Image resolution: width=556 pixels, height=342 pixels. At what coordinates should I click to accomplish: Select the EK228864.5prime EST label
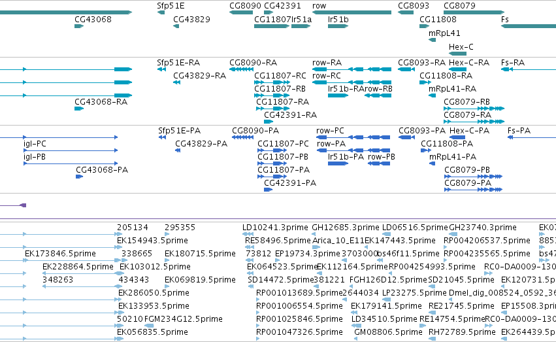(78, 267)
